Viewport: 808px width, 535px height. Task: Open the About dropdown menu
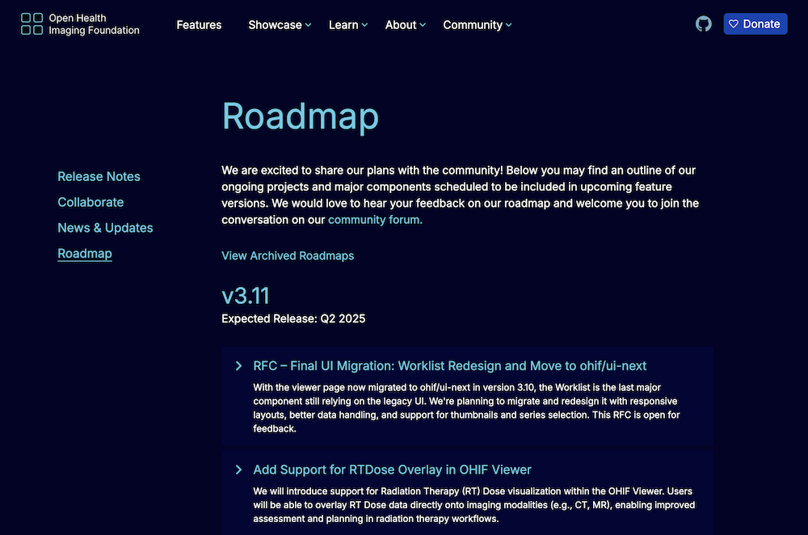[x=406, y=25]
